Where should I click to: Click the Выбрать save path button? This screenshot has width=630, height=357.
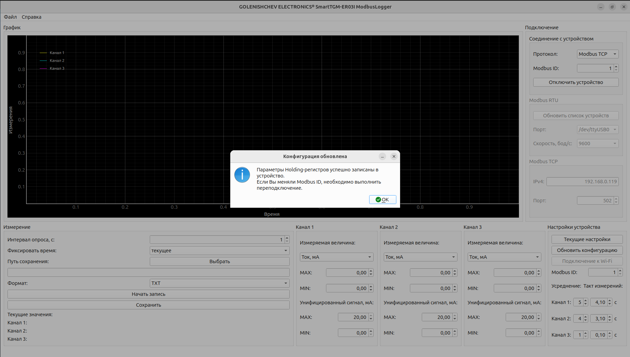click(x=219, y=261)
